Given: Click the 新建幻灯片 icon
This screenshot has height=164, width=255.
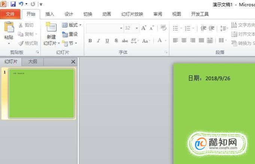Looking at the screenshot, I should click(x=51, y=27).
